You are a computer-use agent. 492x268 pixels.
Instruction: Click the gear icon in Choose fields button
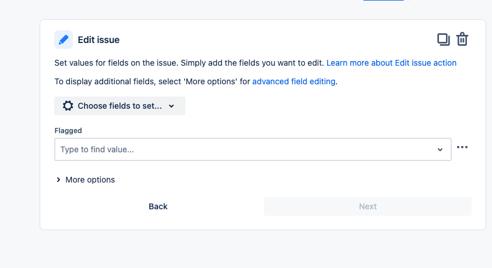[x=68, y=106]
